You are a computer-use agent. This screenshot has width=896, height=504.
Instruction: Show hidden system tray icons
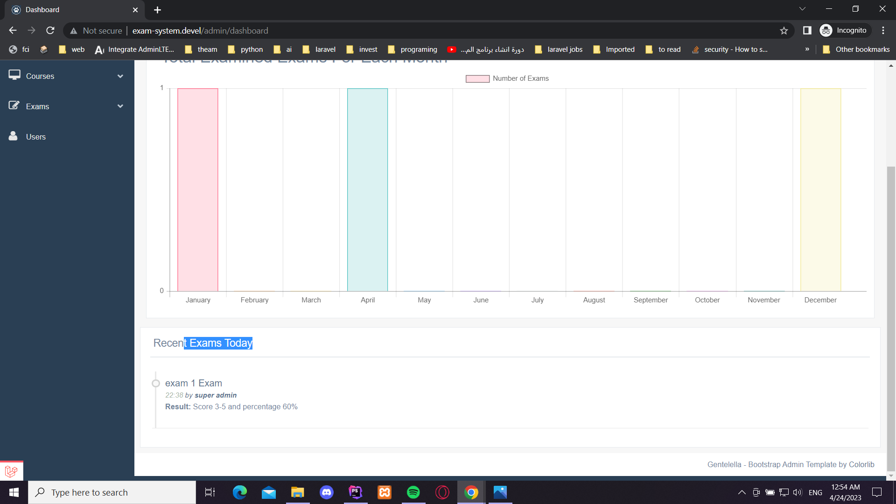(742, 492)
